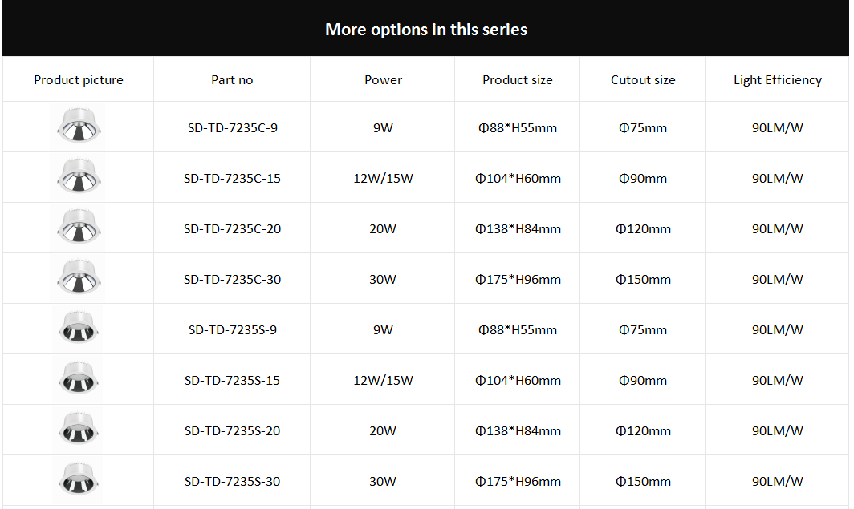Select the 'Power' column header
The width and height of the screenshot is (854, 509).
click(x=383, y=79)
